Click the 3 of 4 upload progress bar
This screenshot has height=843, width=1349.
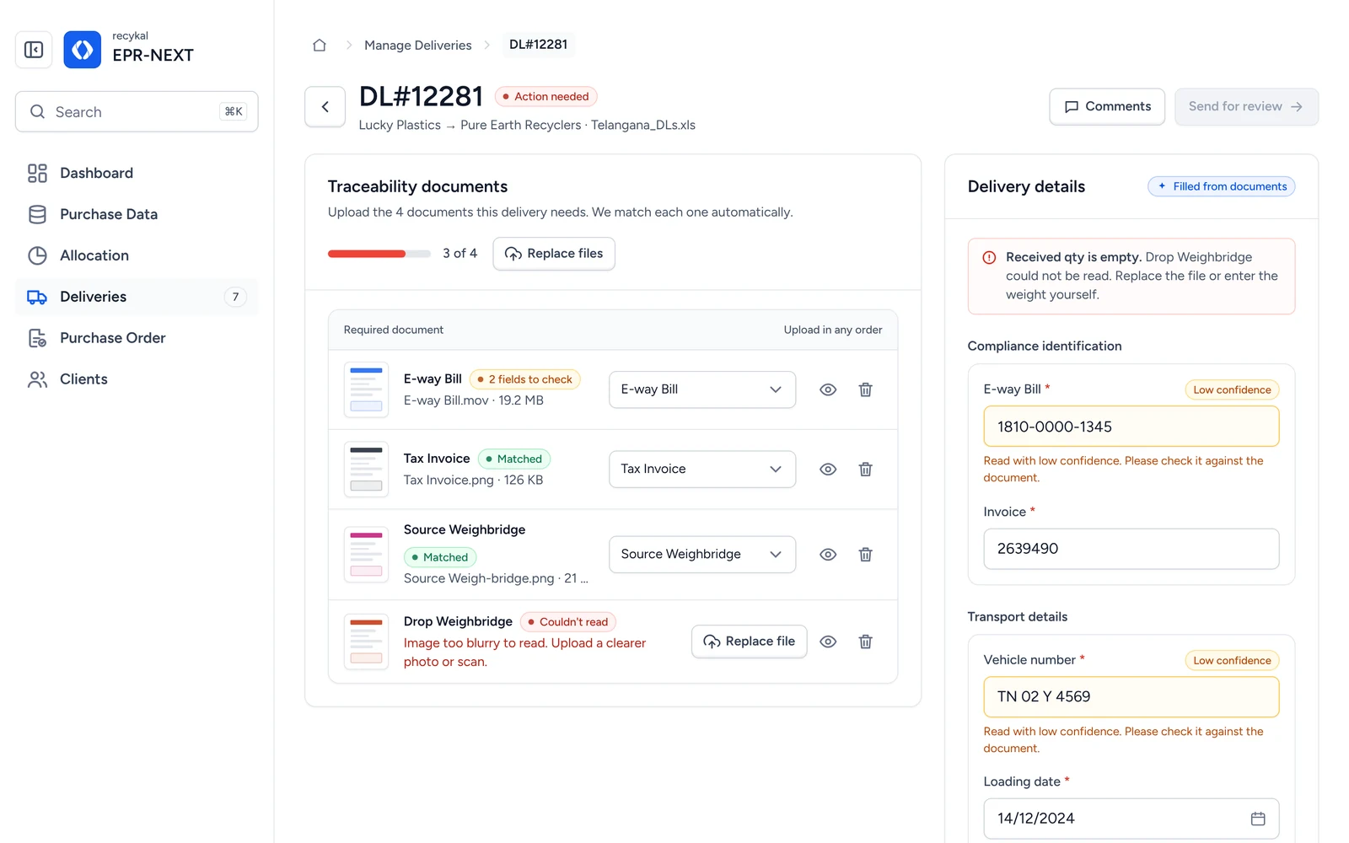tap(379, 254)
